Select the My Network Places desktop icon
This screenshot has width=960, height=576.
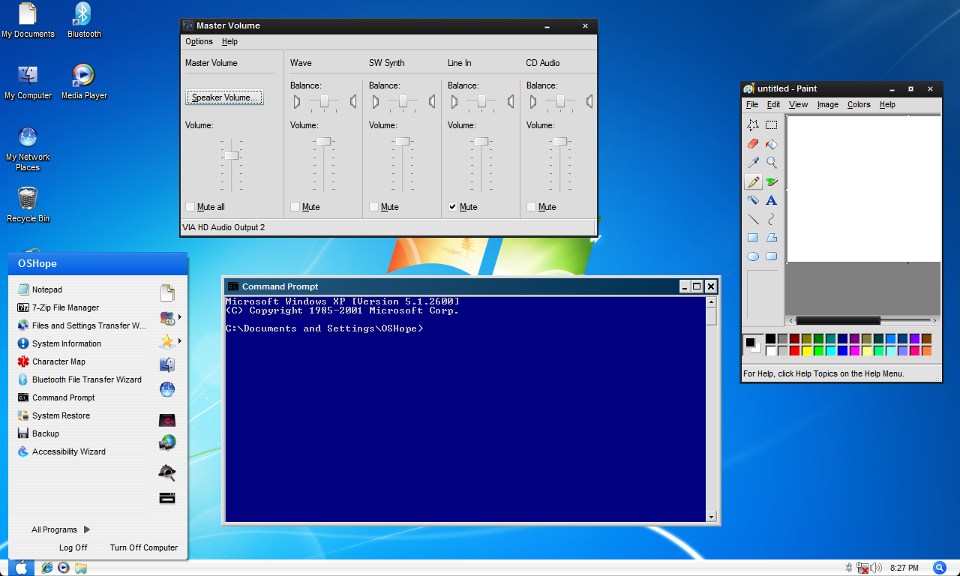point(28,148)
